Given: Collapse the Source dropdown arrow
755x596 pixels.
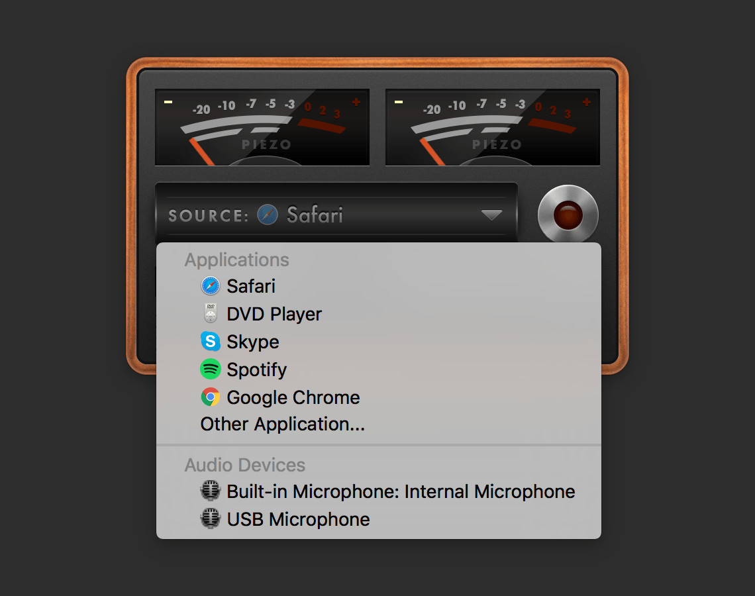Looking at the screenshot, I should (491, 215).
